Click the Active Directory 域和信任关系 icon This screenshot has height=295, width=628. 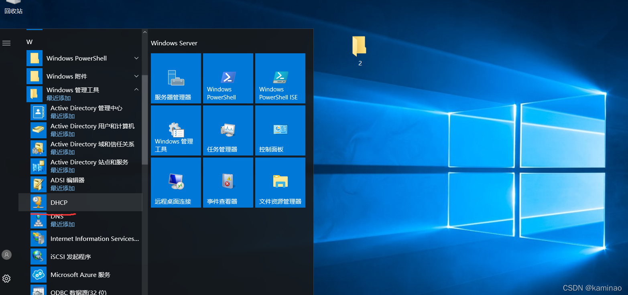coord(39,148)
